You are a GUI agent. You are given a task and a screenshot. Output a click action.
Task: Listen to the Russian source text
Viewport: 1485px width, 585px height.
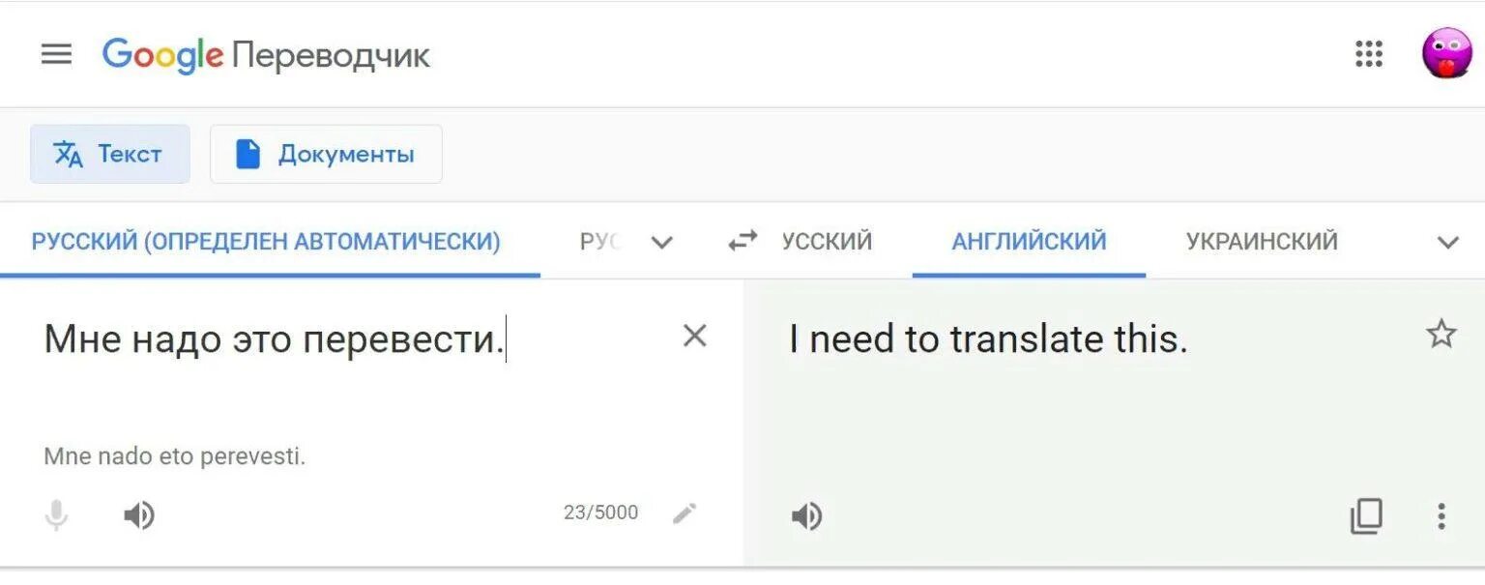point(139,516)
